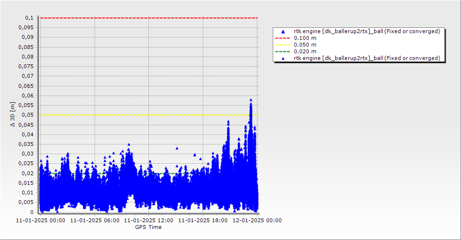Click y-axis tick label "0,055"
The width and height of the screenshot is (461, 240).
point(26,105)
